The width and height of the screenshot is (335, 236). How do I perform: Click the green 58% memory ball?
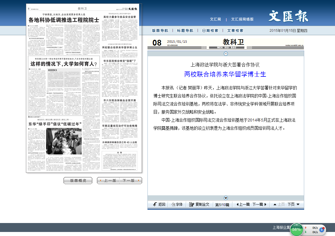tap(296, 229)
